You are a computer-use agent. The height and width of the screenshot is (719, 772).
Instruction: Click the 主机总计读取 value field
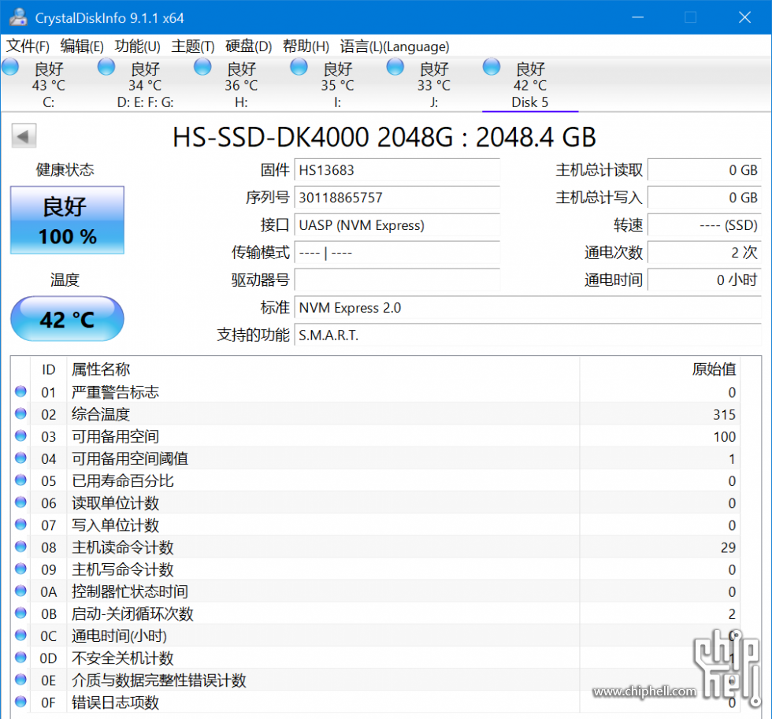tap(704, 170)
